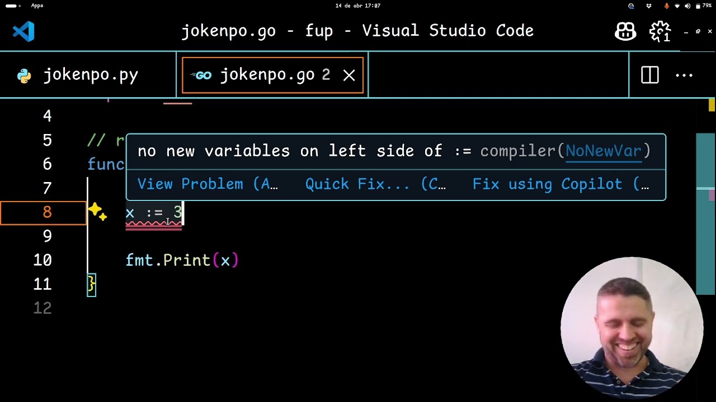
Task: Split the editor to the right
Action: [x=650, y=75]
